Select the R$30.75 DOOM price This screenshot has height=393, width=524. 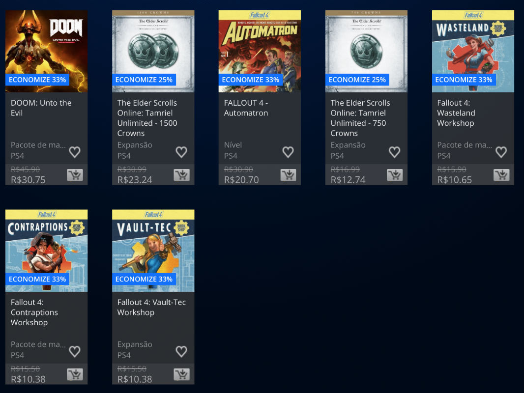click(28, 180)
